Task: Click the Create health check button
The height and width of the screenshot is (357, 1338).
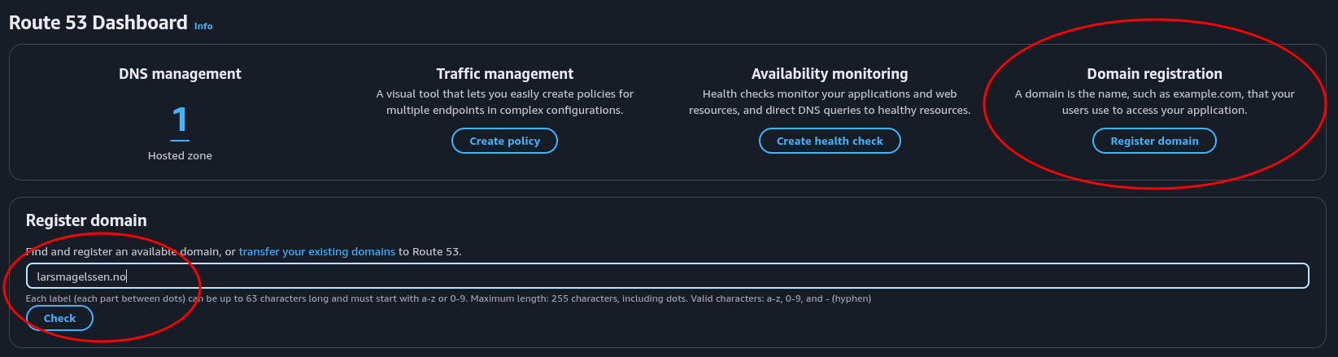Action: tap(829, 141)
